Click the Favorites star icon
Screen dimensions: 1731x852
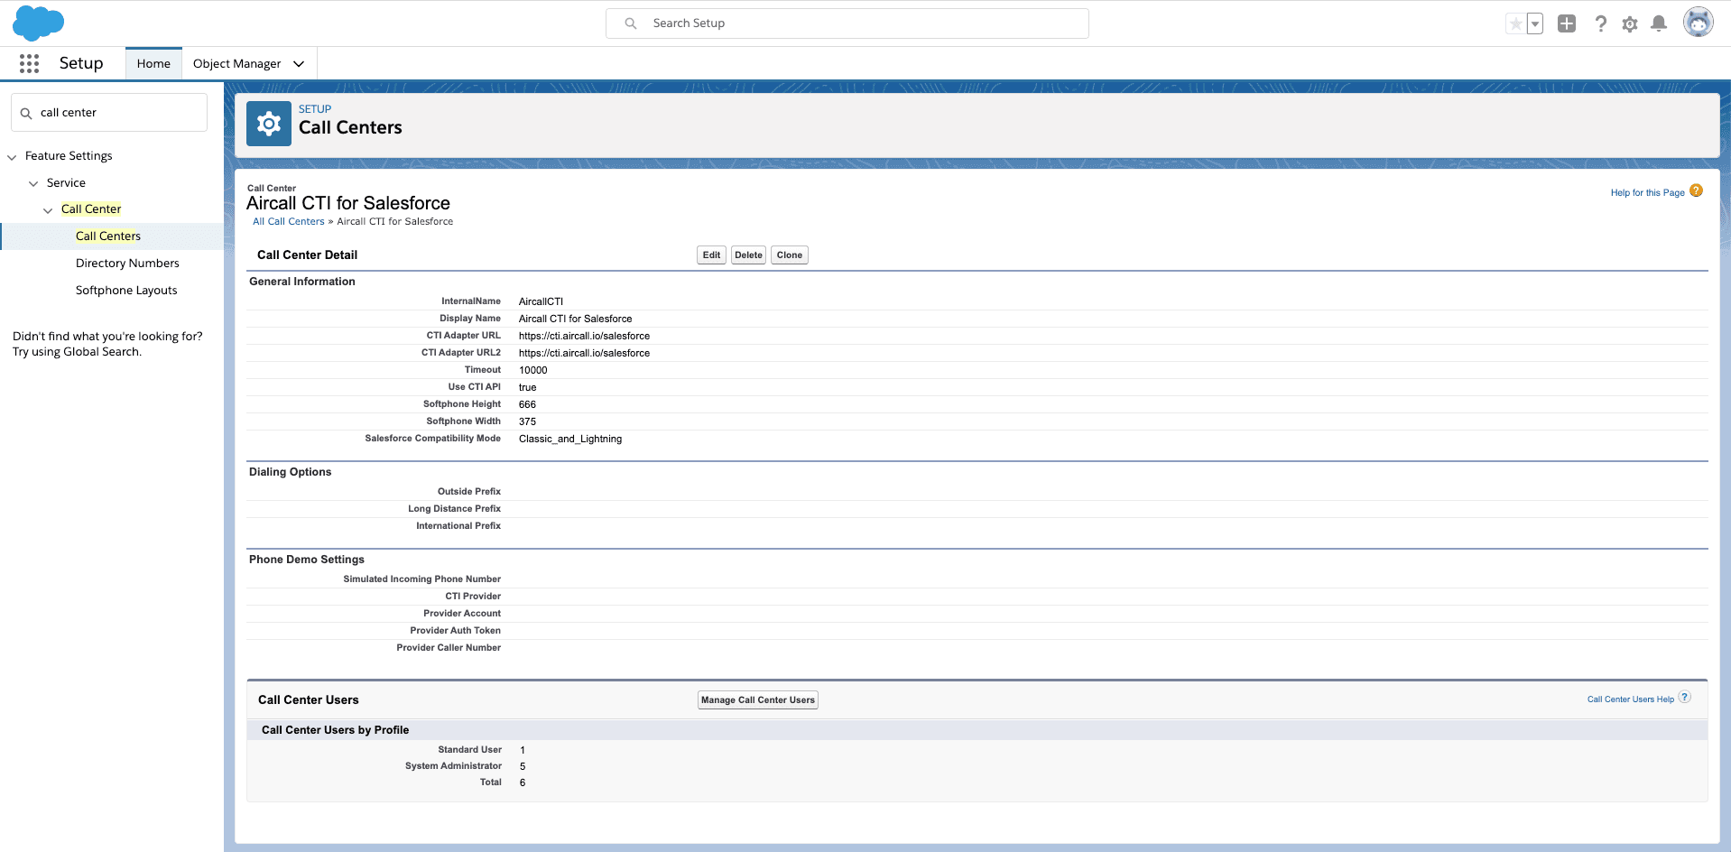tap(1515, 24)
